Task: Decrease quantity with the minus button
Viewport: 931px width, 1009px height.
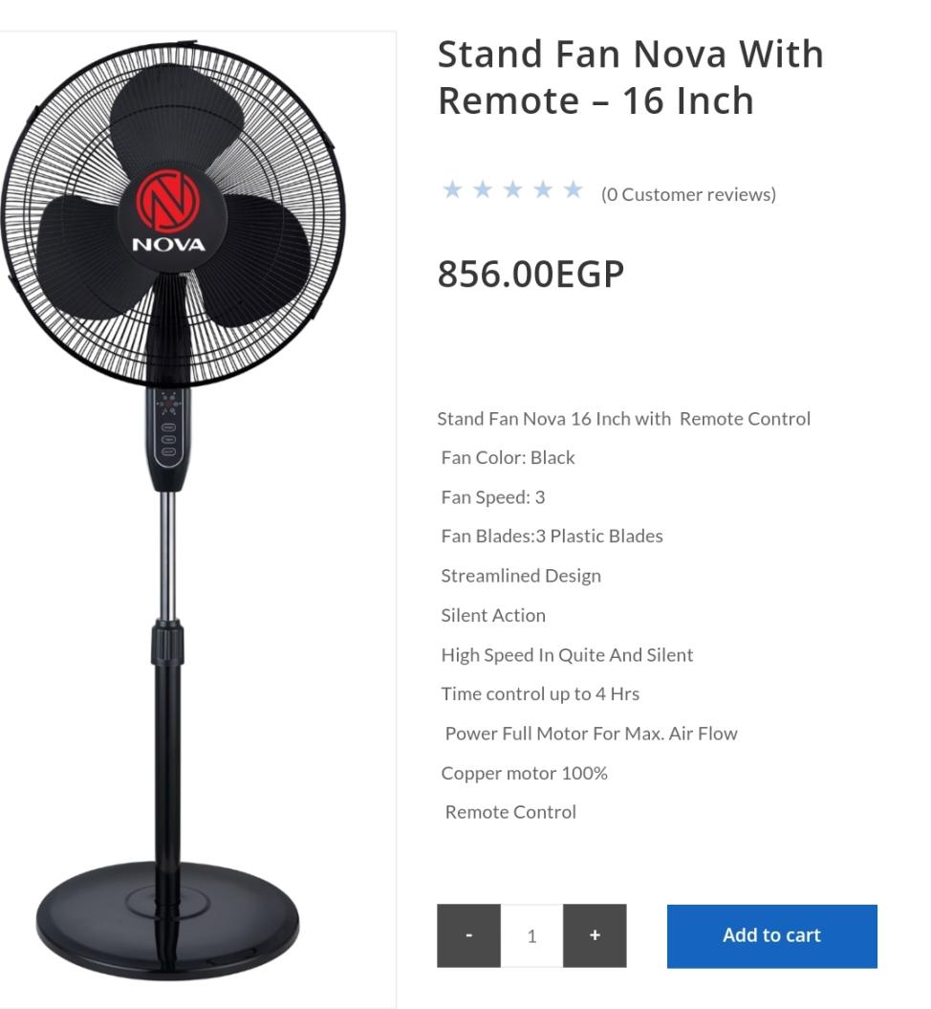Action: pyautogui.click(x=468, y=935)
